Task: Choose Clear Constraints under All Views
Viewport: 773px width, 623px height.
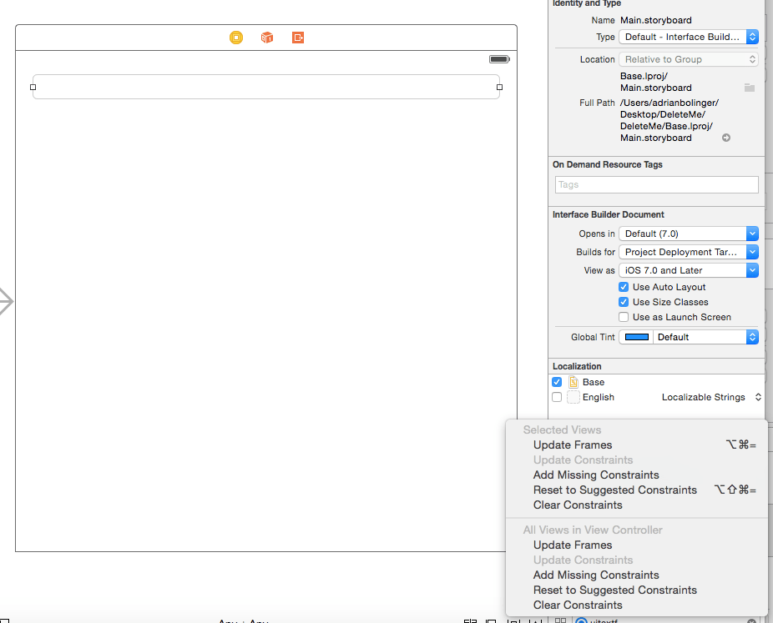Action: 636,605
